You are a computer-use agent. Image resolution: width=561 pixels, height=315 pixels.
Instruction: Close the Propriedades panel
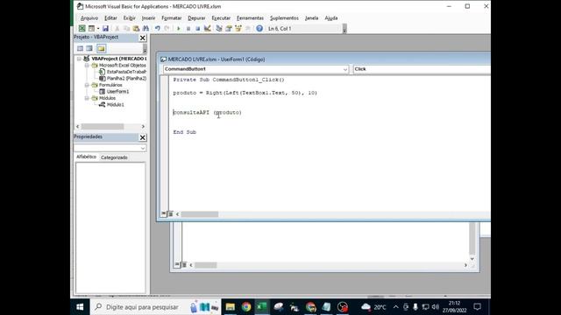(x=142, y=137)
